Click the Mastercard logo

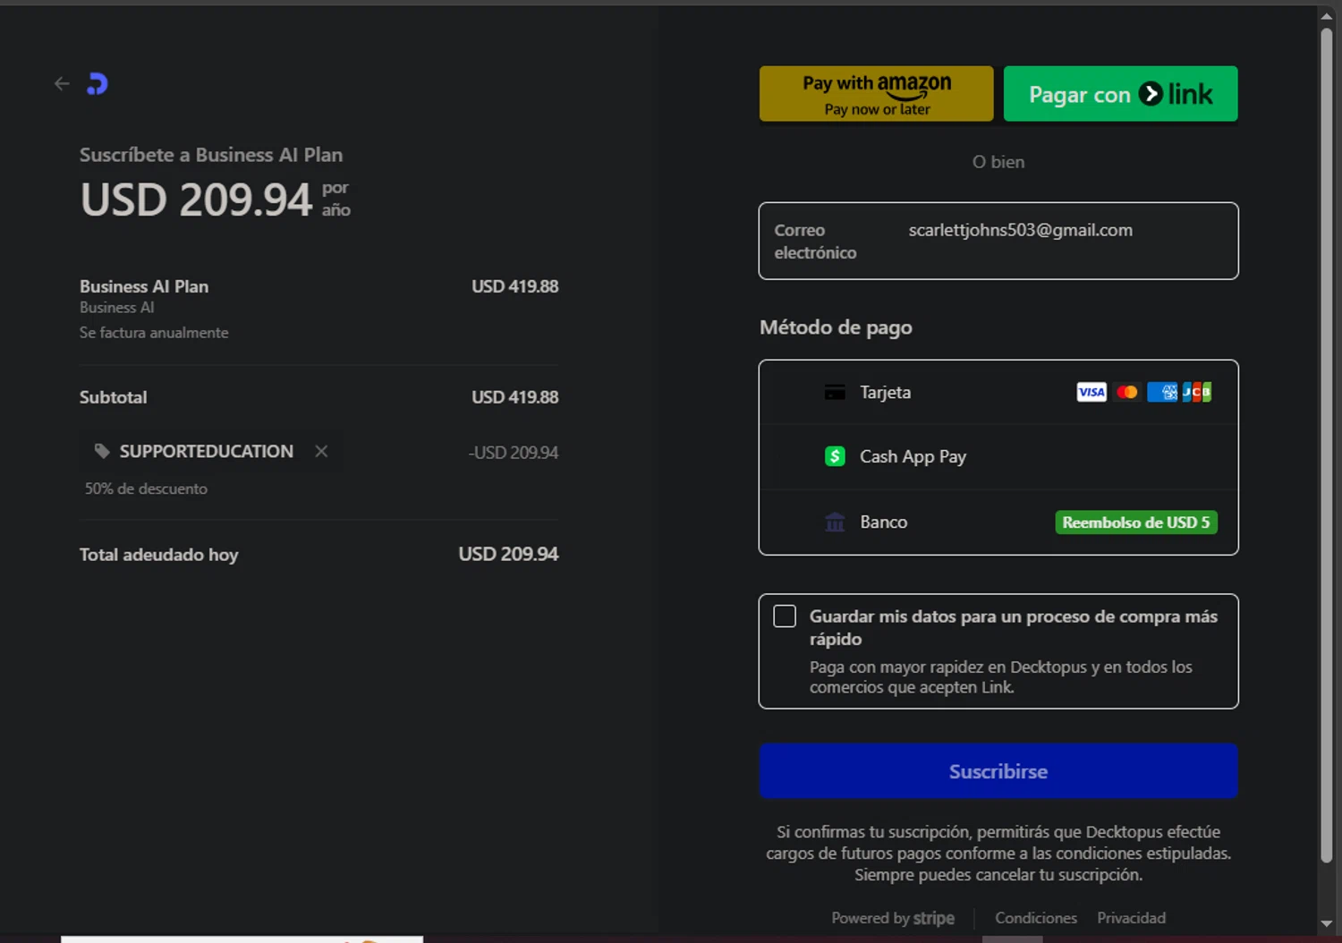tap(1126, 392)
